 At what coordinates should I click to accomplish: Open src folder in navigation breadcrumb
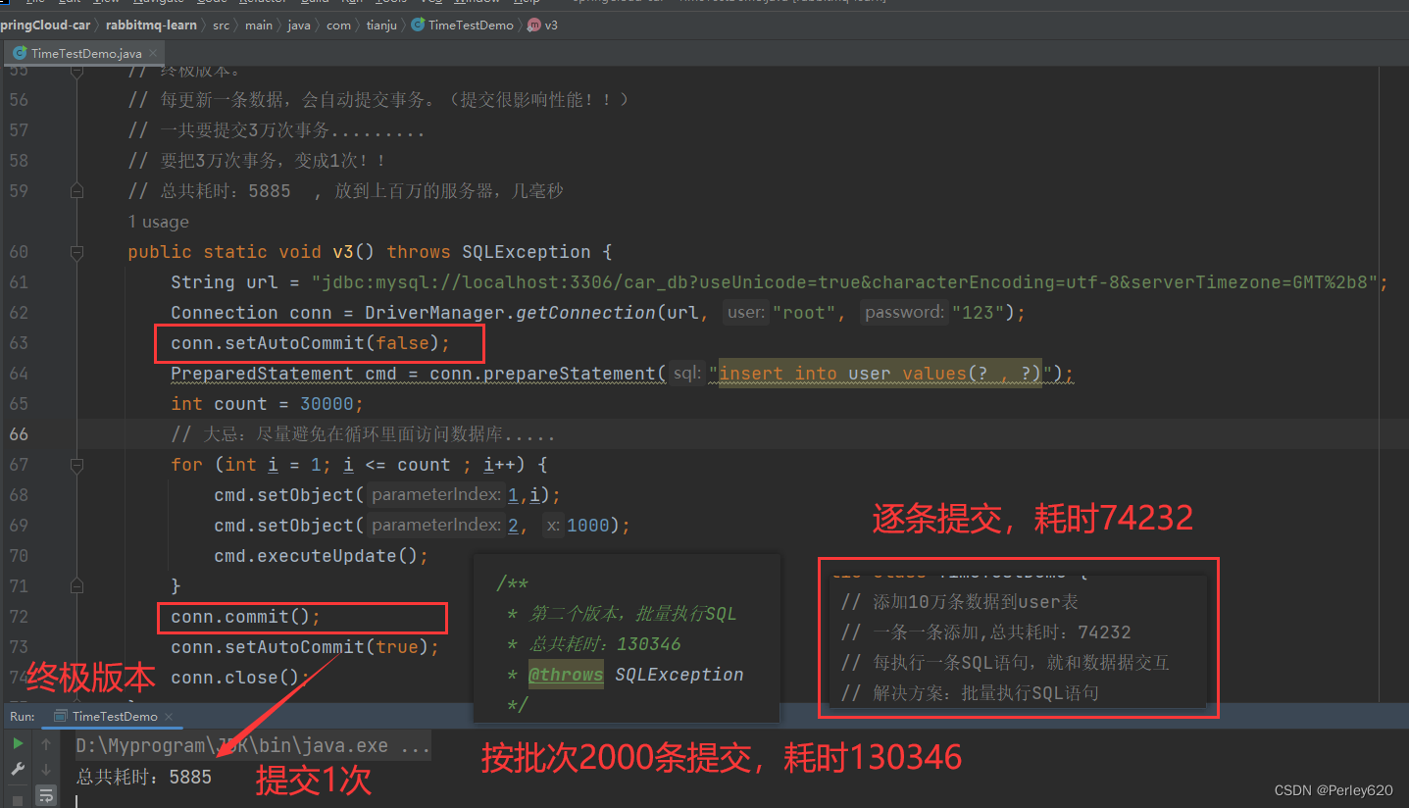(222, 25)
